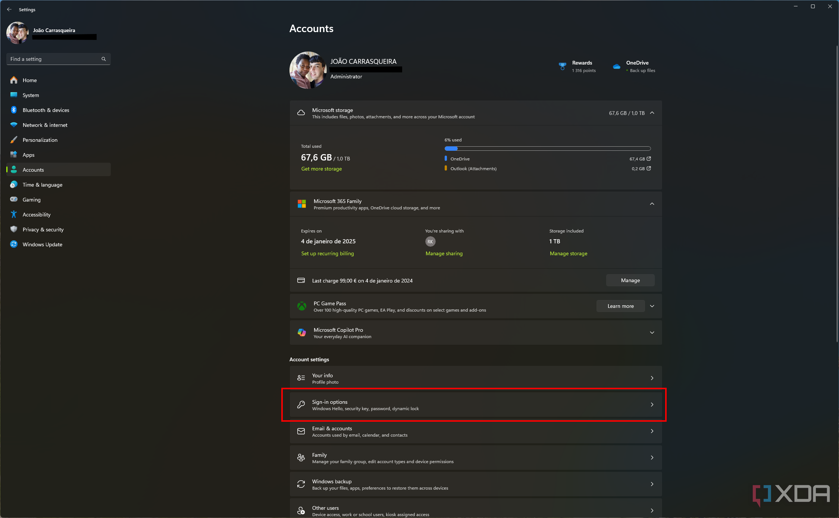Image resolution: width=839 pixels, height=518 pixels.
Task: Click the Personalization paintbrush icon
Action: [14, 140]
